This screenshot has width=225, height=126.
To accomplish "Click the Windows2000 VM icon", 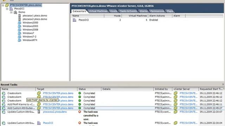I will pyautogui.click(x=20, y=22).
